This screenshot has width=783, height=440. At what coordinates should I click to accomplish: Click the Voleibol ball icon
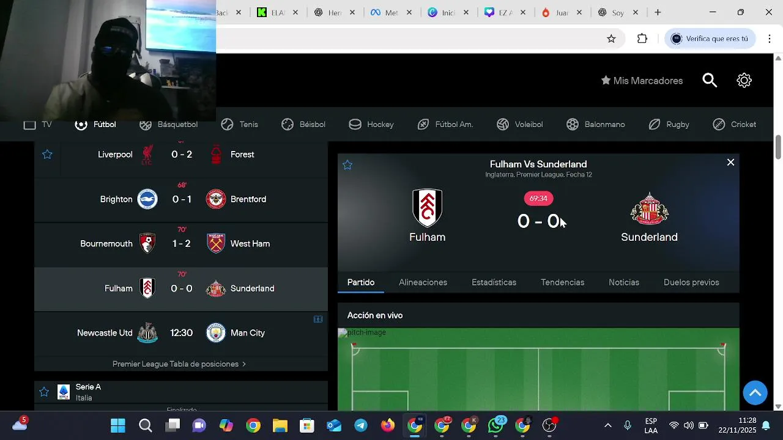[503, 125]
